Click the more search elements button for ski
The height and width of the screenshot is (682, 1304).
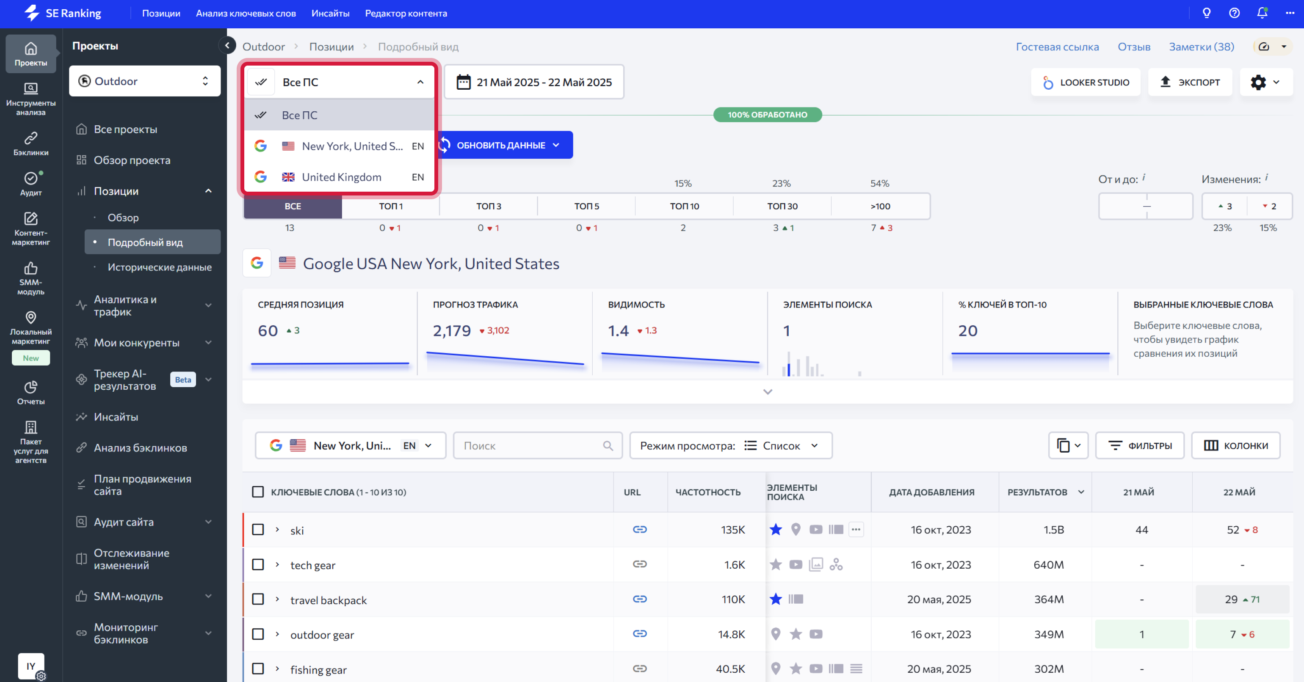point(856,530)
